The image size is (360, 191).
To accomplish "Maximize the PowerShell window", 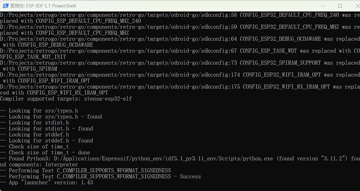I will 340,6.
